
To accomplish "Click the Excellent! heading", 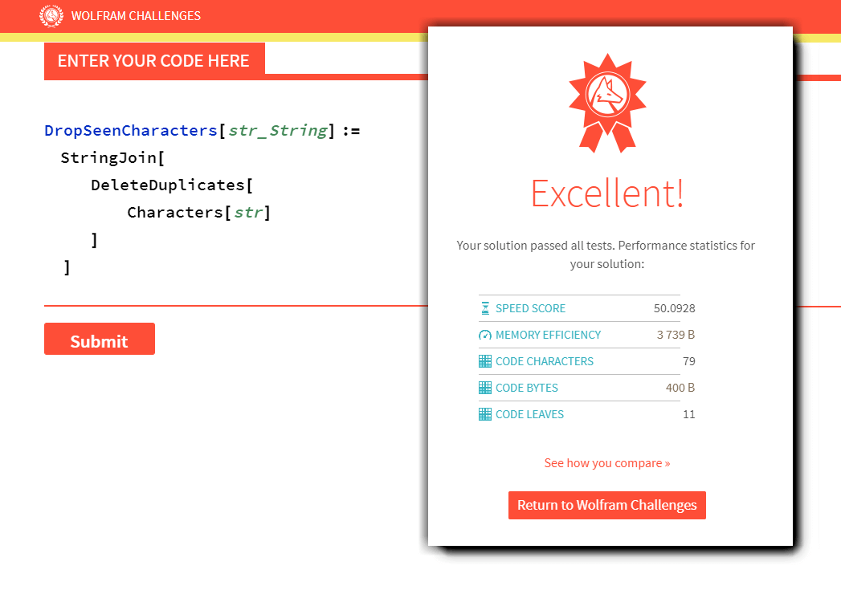I will (x=606, y=193).
